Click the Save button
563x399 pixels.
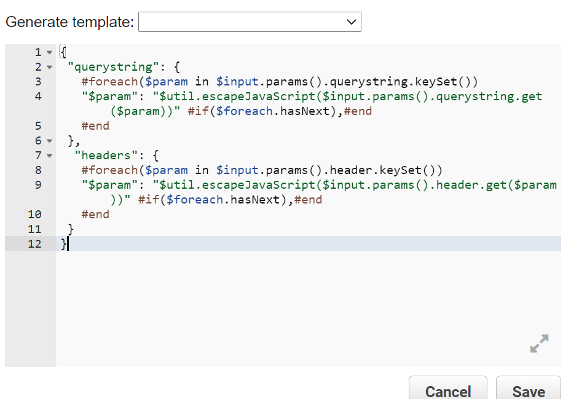click(x=528, y=392)
